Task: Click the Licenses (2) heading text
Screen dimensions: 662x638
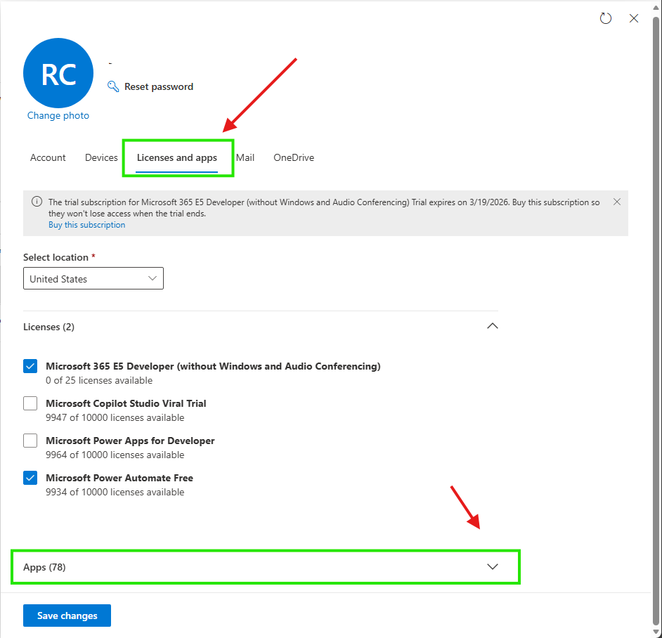Action: tap(48, 327)
